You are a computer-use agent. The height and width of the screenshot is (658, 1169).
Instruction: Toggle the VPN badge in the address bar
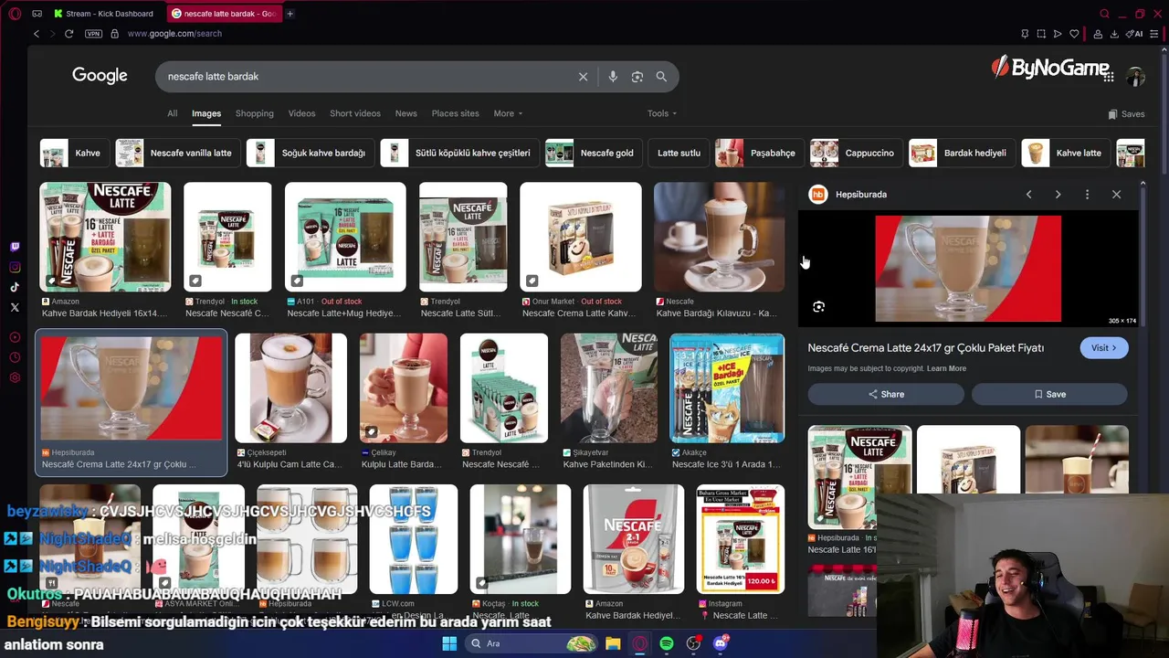point(93,34)
